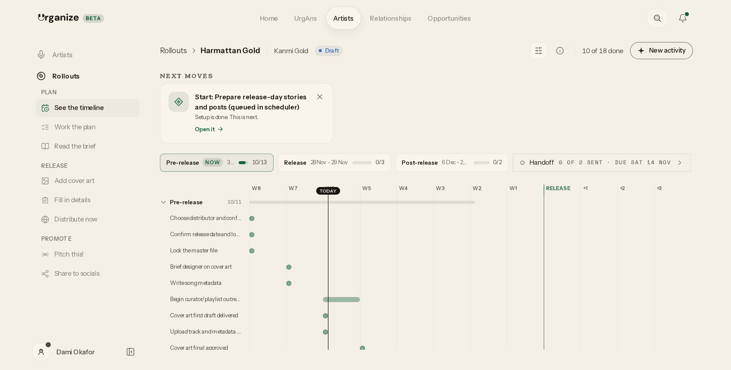Click the TODAY timeline marker
This screenshot has height=370, width=731.
[x=328, y=191]
